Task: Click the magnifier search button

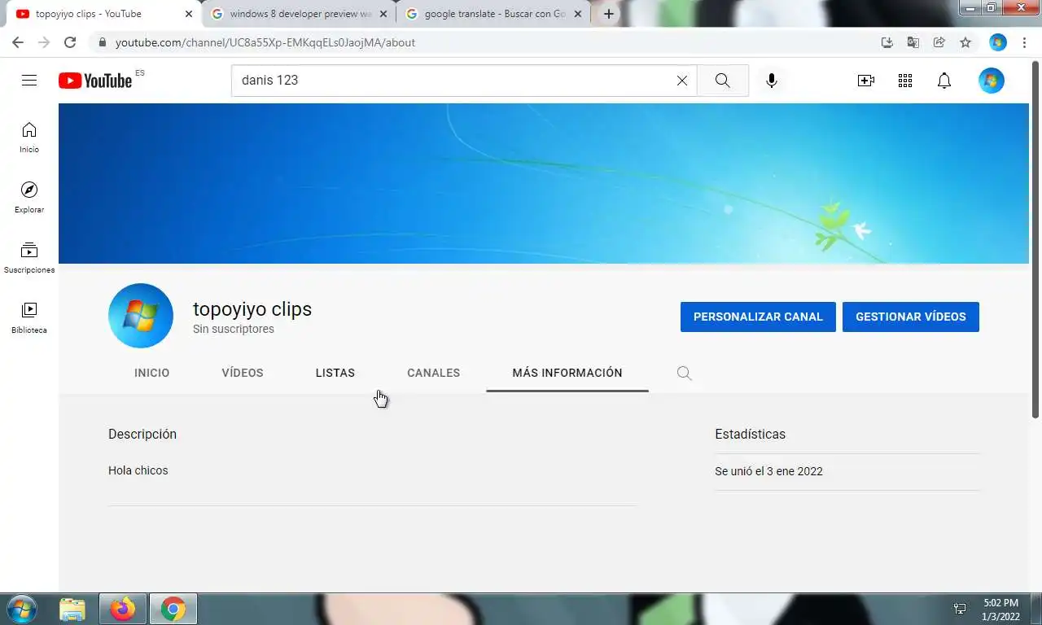Action: (722, 81)
